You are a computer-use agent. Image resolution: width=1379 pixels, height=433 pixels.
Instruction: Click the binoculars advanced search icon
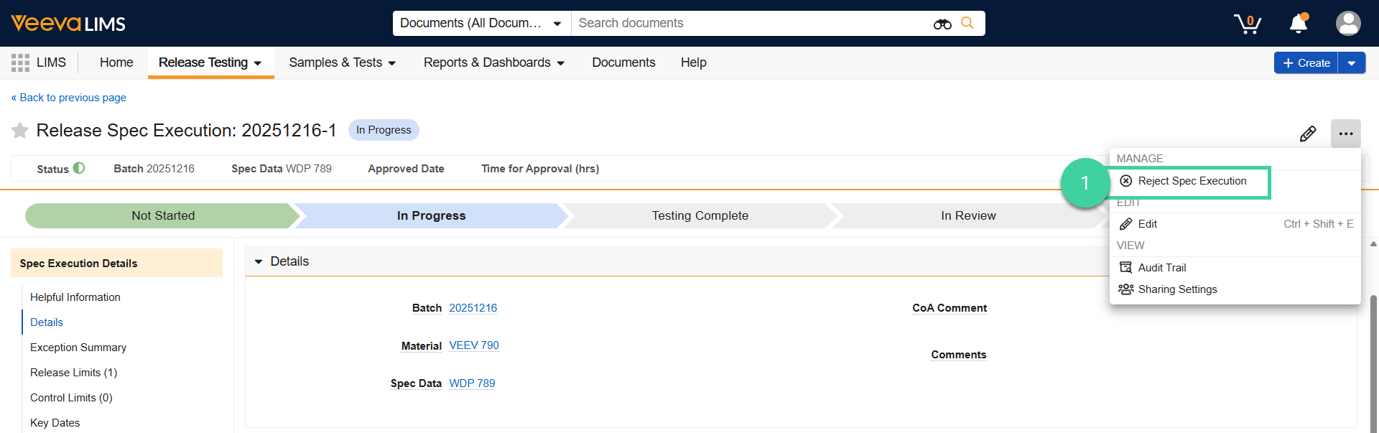click(942, 24)
